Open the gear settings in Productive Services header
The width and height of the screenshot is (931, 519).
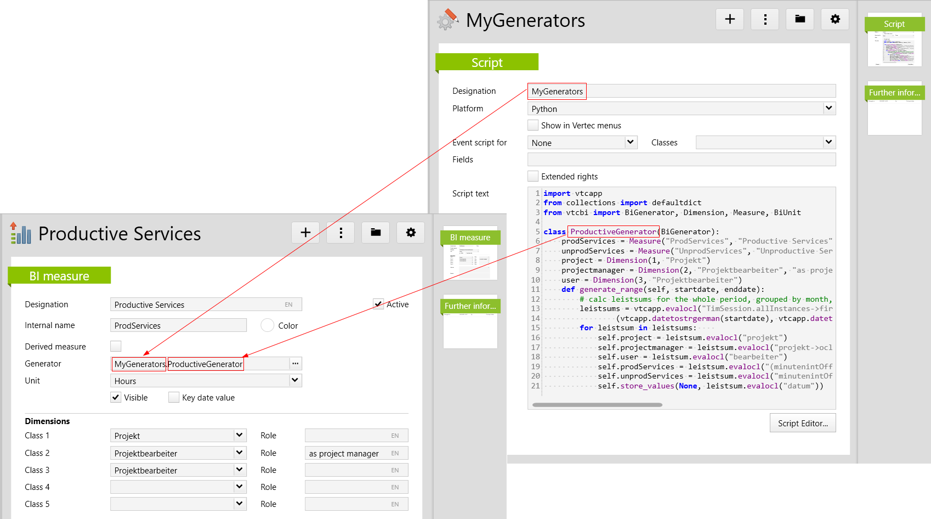tap(411, 233)
